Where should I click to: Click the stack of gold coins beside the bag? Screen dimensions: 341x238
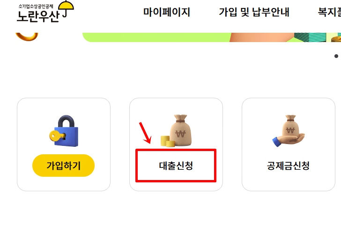168,141
